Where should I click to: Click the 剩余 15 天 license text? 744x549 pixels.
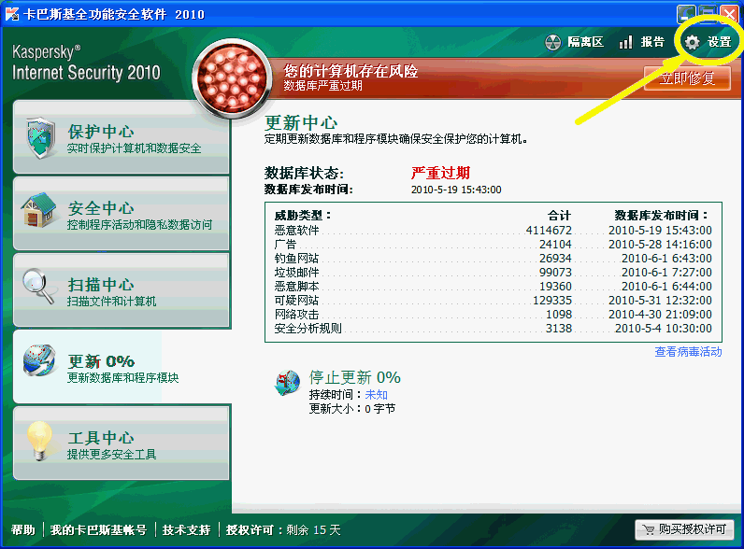314,529
